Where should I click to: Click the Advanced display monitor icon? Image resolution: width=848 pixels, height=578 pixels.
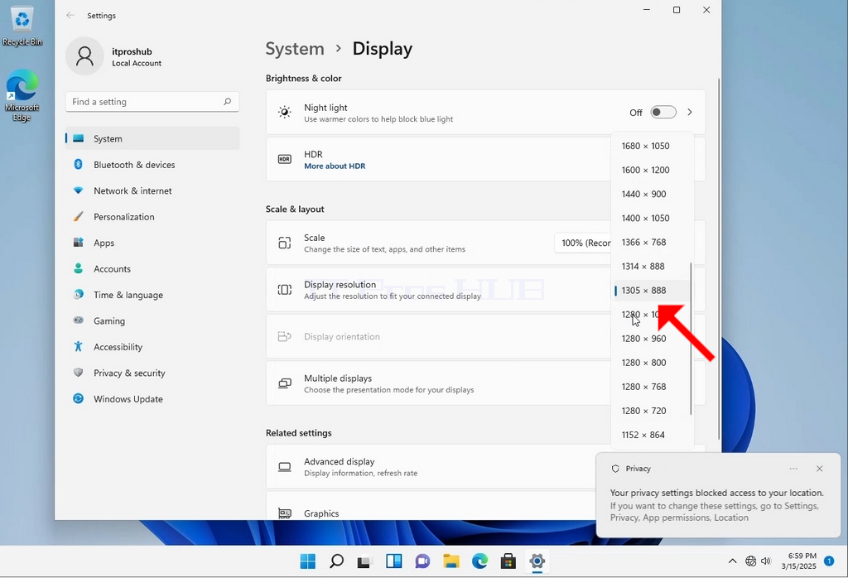pyautogui.click(x=285, y=466)
